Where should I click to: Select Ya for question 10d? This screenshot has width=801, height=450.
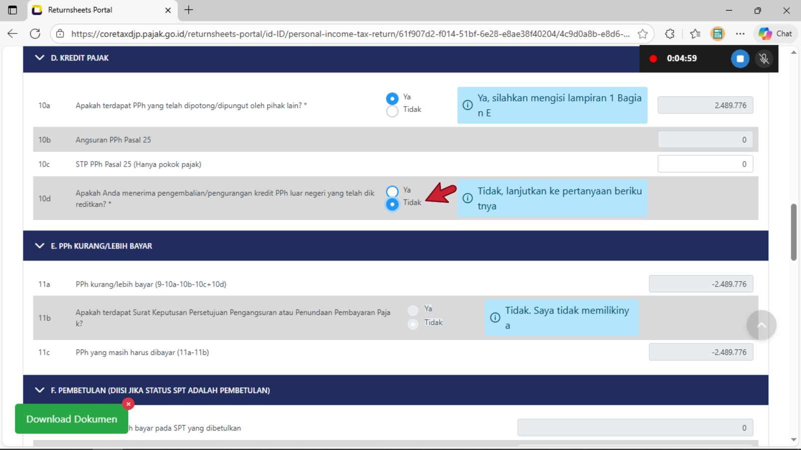click(392, 191)
